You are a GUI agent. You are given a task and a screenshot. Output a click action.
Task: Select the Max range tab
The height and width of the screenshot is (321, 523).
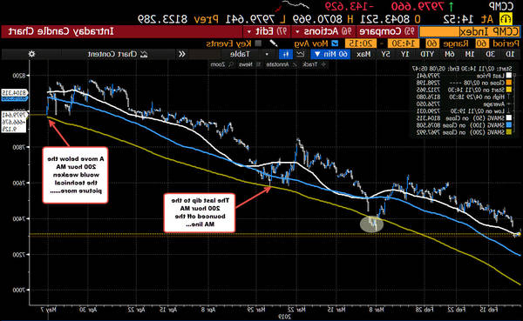[x=363, y=54]
